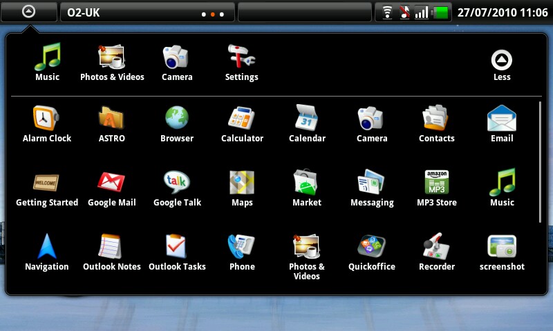
Task: Open the Recorder app
Action: pos(437,252)
